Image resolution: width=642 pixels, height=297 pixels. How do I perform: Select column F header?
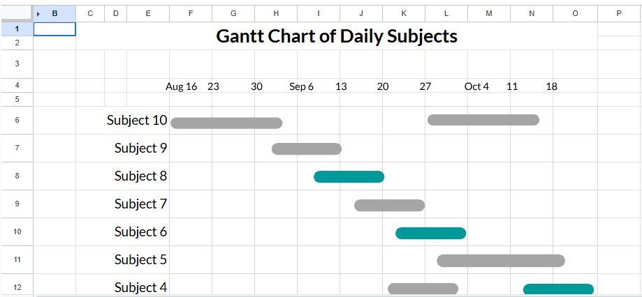click(x=191, y=13)
